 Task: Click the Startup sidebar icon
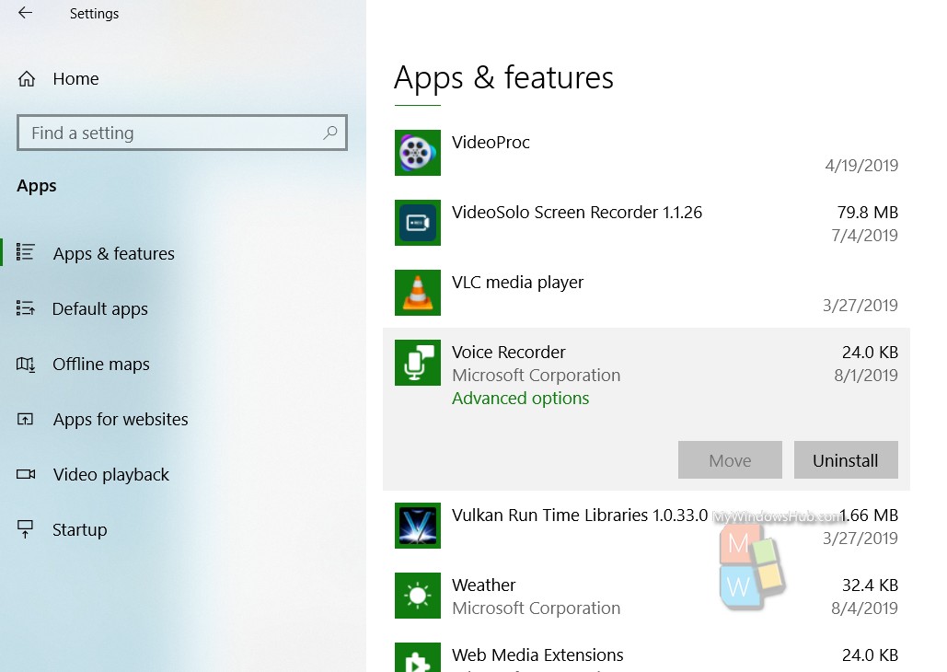[26, 529]
